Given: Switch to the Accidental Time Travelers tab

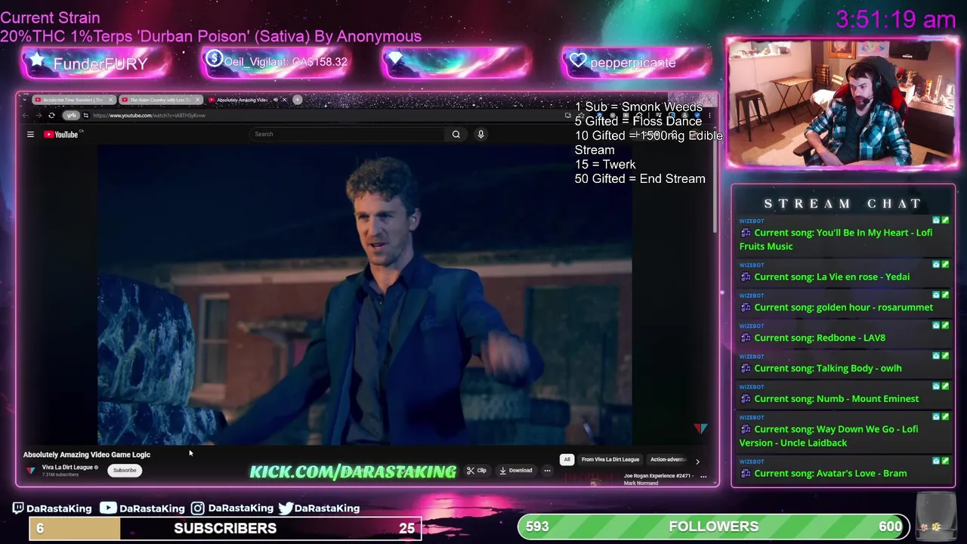Looking at the screenshot, I should click(x=73, y=100).
